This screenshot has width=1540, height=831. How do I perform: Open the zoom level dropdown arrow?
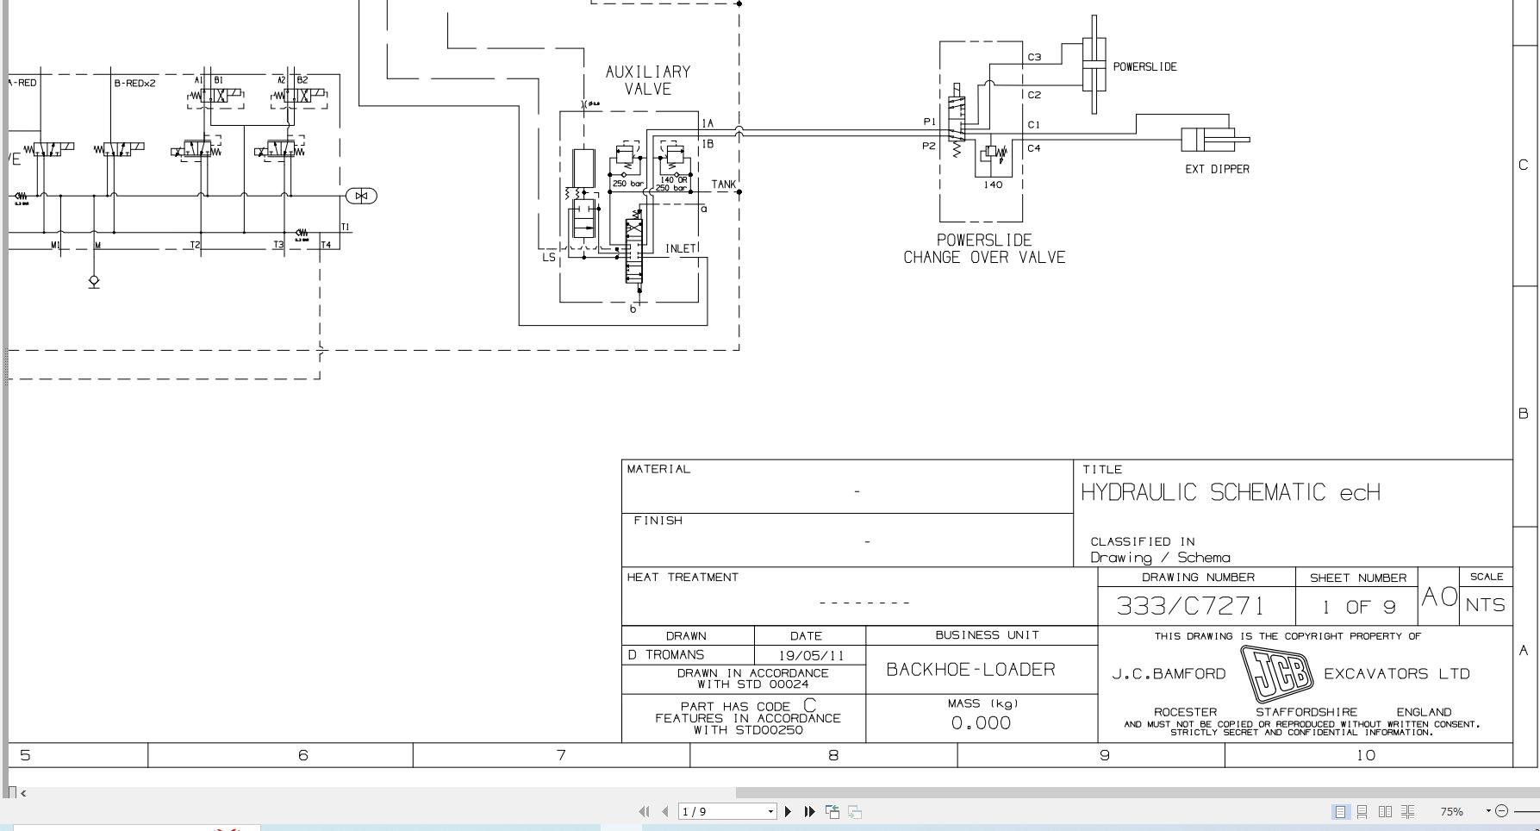1488,811
